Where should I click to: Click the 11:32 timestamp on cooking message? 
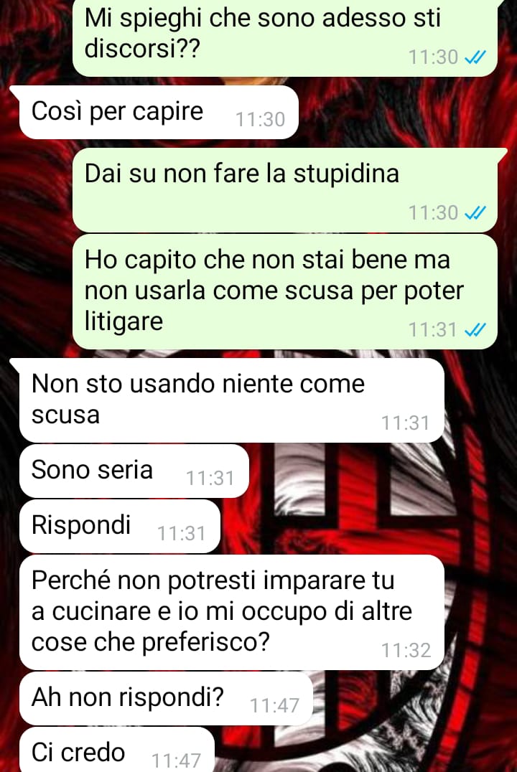tap(406, 651)
